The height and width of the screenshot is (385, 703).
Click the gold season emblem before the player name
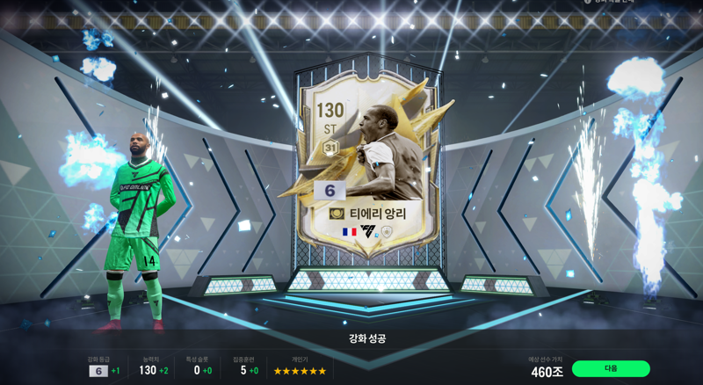[337, 213]
